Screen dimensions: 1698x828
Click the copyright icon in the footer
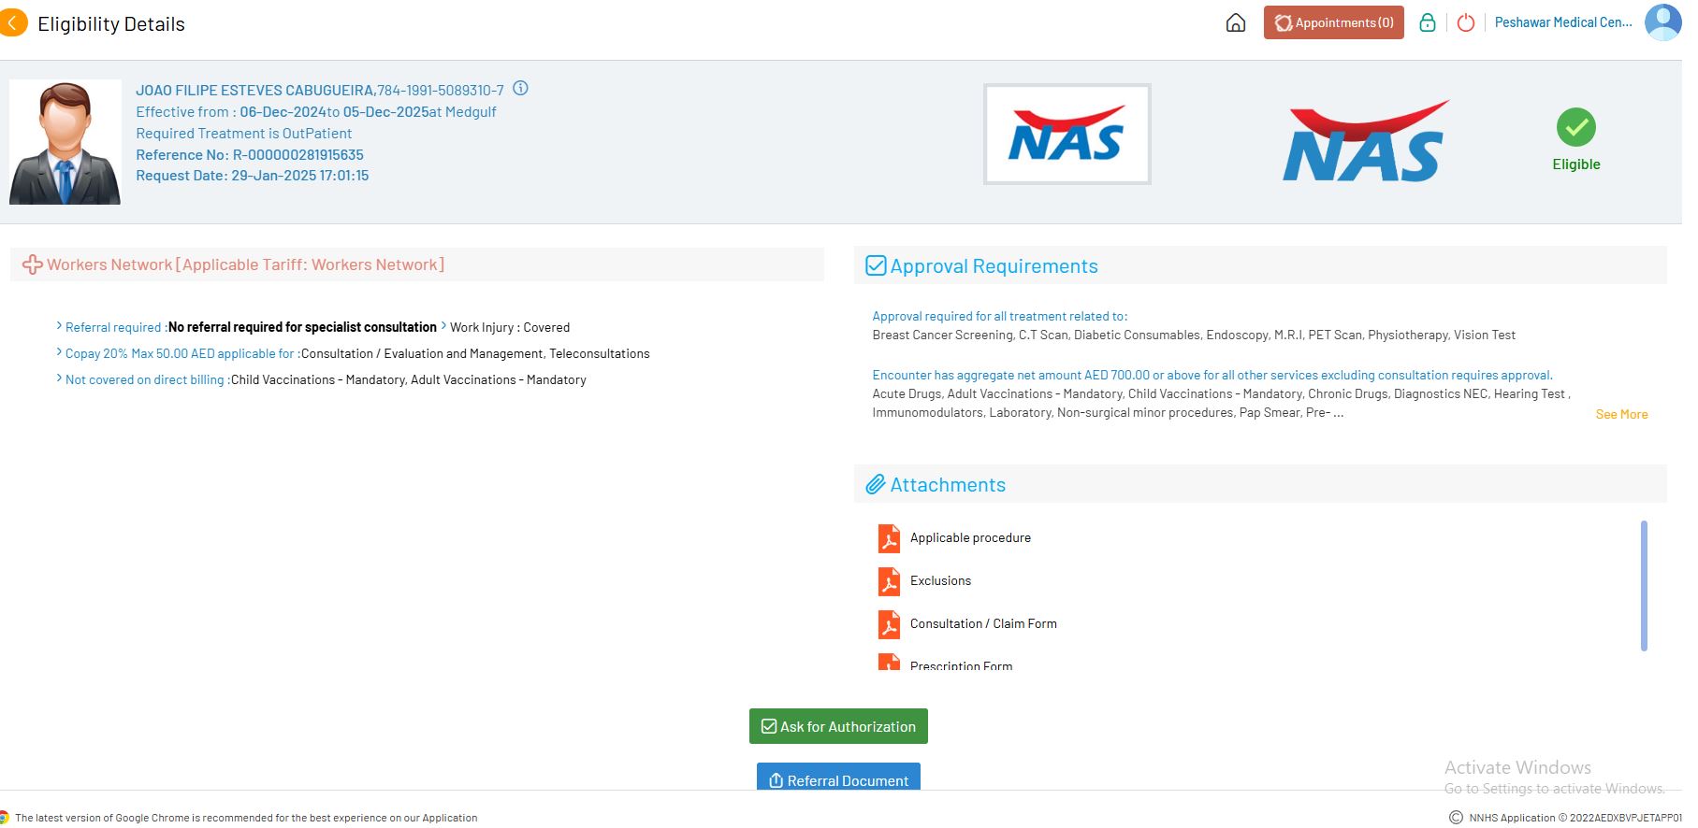[1456, 817]
